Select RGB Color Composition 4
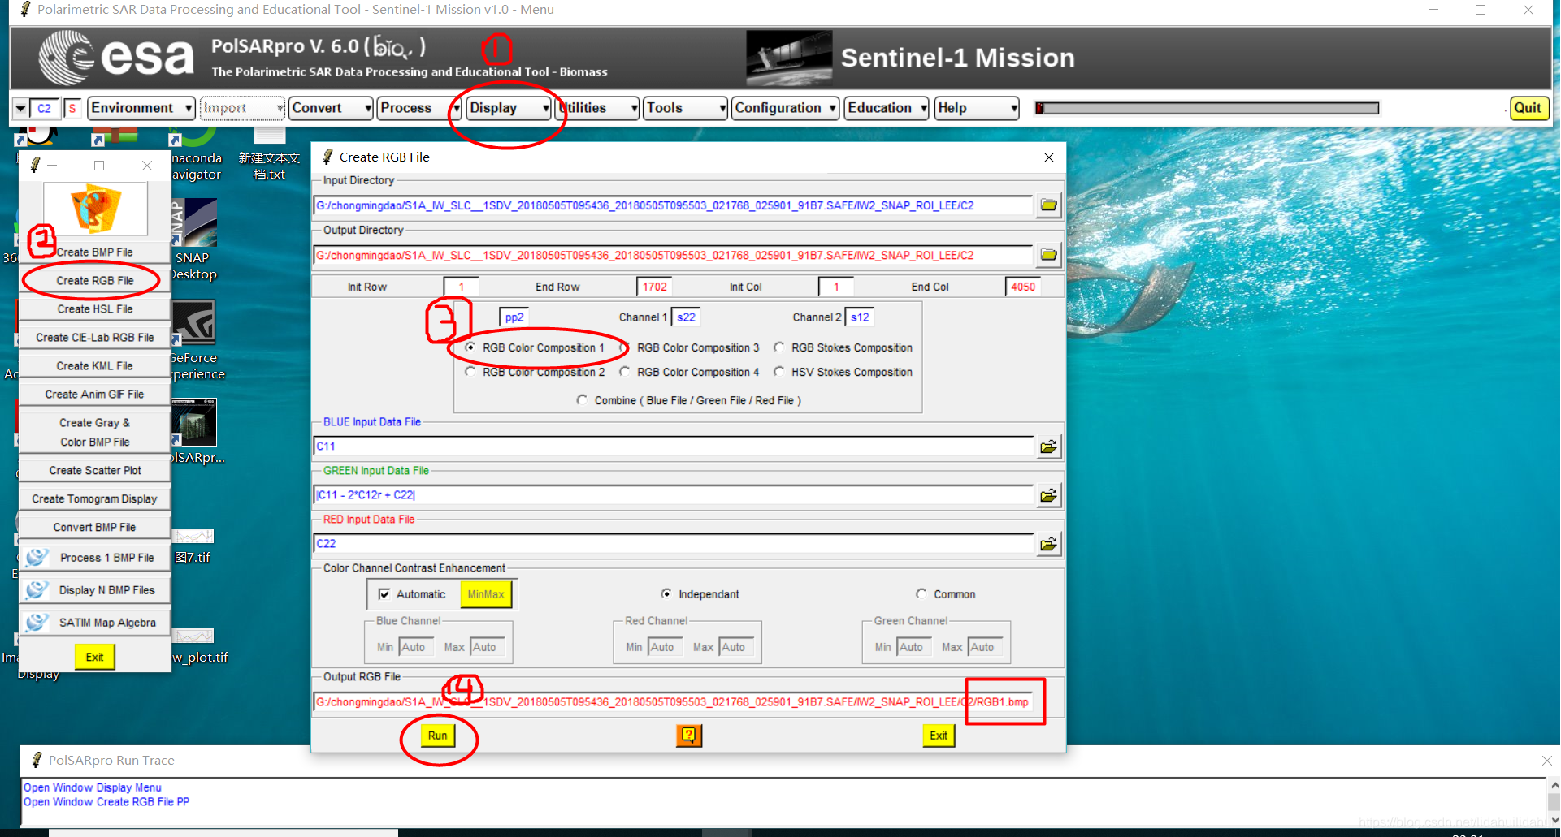1561x837 pixels. 624,372
